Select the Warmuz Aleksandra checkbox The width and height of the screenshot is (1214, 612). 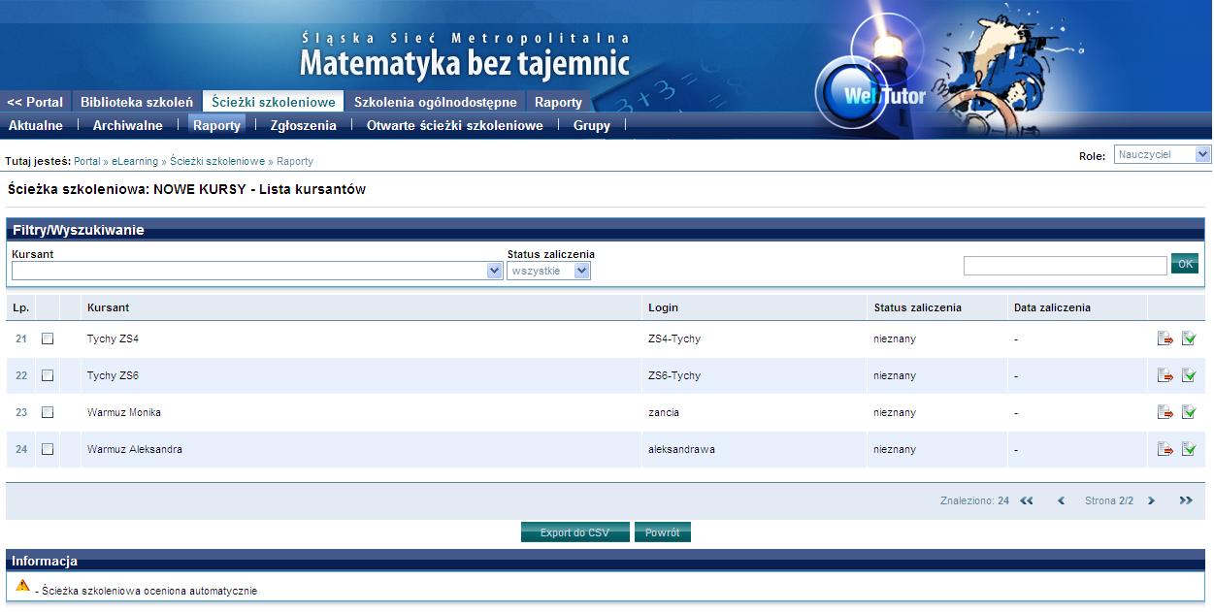pos(48,449)
